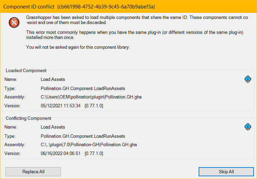Click the 'Loaded Component' group heading
This screenshot has width=257, height=179.
tap(26, 71)
